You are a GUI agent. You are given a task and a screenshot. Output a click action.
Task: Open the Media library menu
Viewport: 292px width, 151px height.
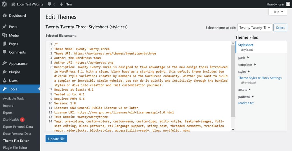tap(14, 35)
